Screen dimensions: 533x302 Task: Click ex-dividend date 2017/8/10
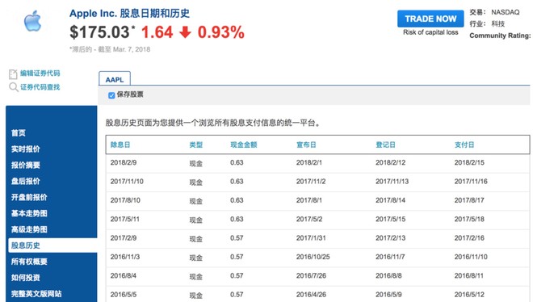(125, 200)
